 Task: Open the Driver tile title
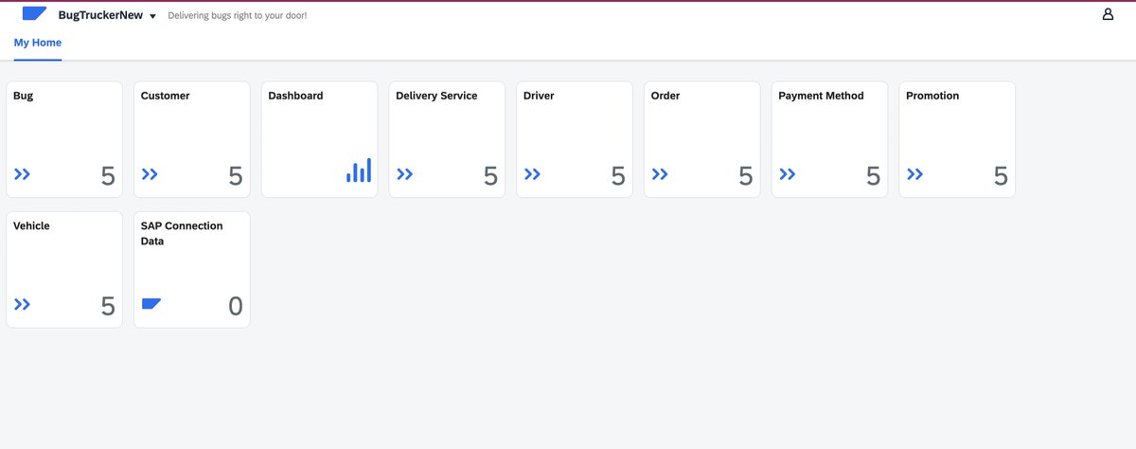click(x=539, y=96)
